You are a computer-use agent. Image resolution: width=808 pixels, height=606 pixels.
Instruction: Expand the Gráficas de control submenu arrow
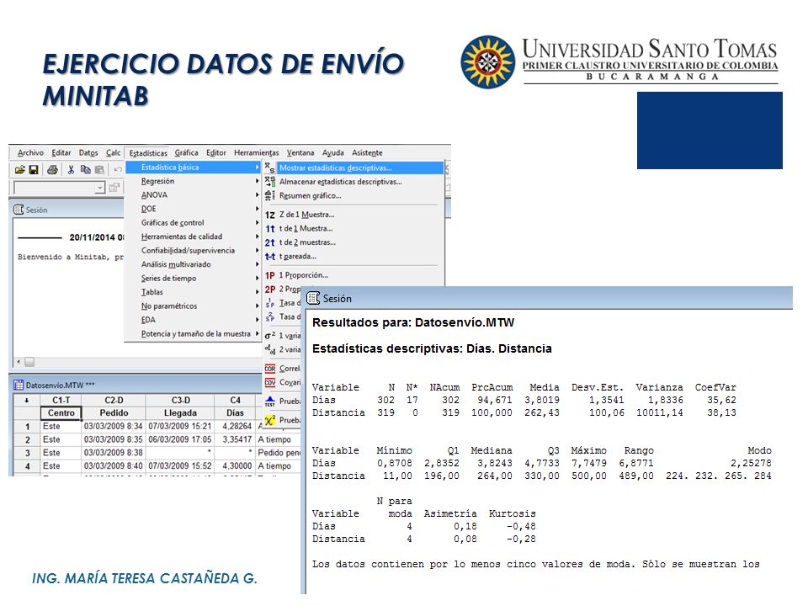click(257, 222)
